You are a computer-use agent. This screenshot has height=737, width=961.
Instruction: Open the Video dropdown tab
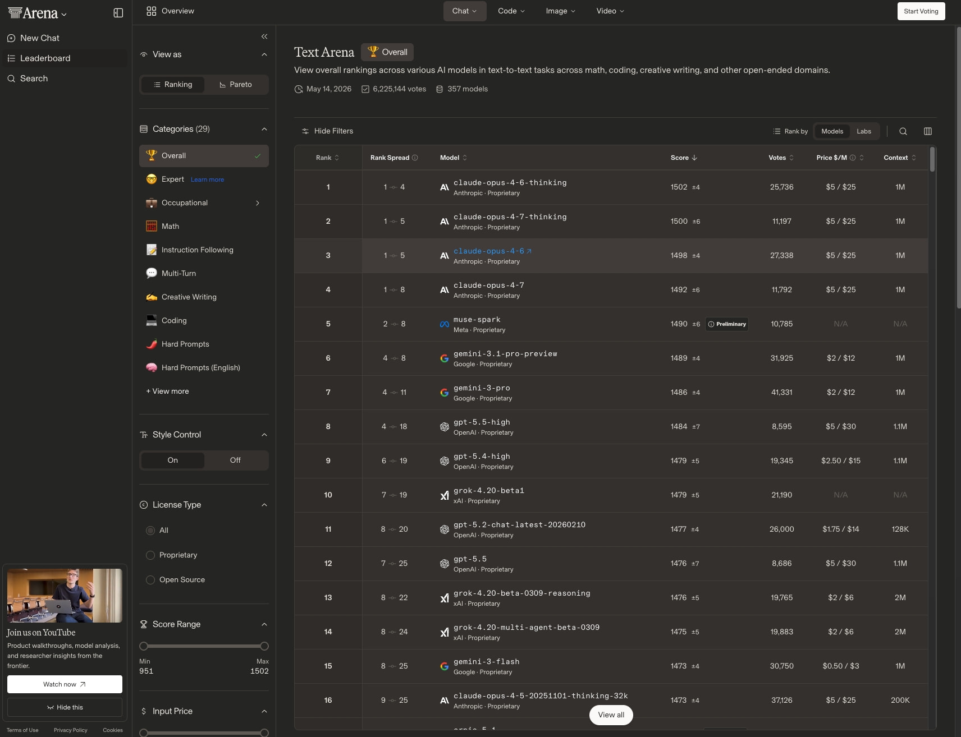tap(610, 11)
